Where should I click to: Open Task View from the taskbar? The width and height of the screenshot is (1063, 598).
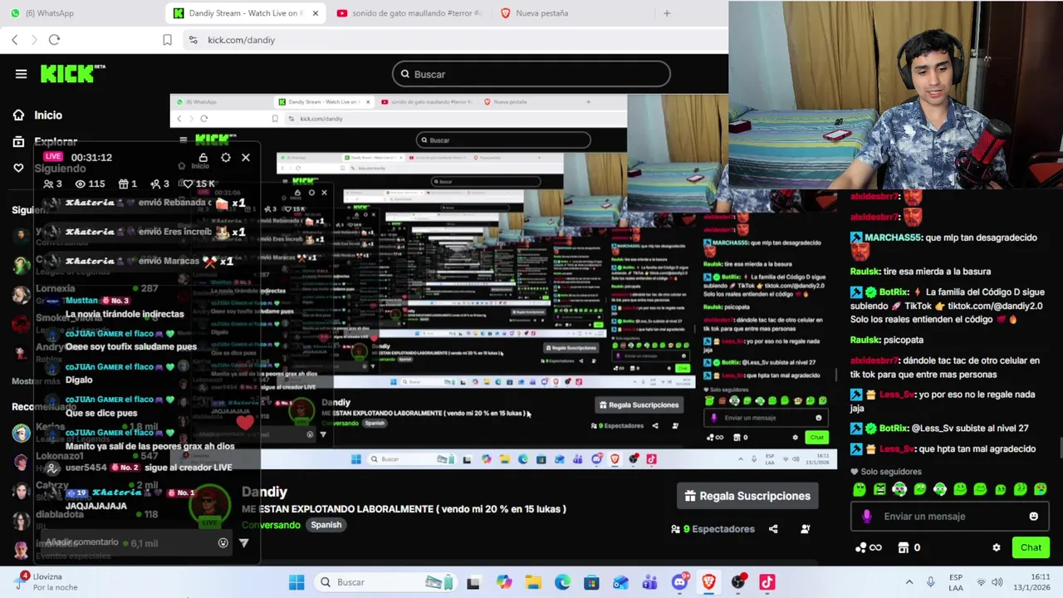pos(473,582)
